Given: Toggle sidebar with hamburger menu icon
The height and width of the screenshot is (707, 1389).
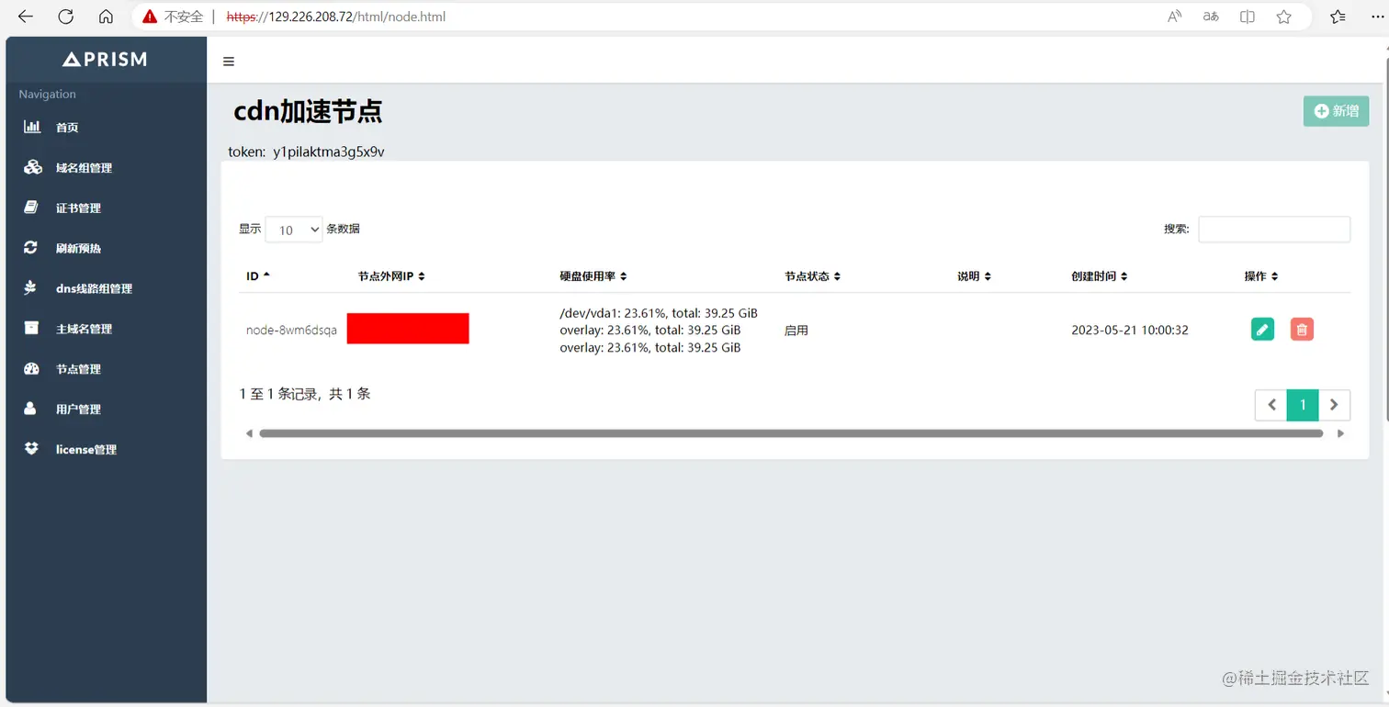Looking at the screenshot, I should tap(229, 62).
